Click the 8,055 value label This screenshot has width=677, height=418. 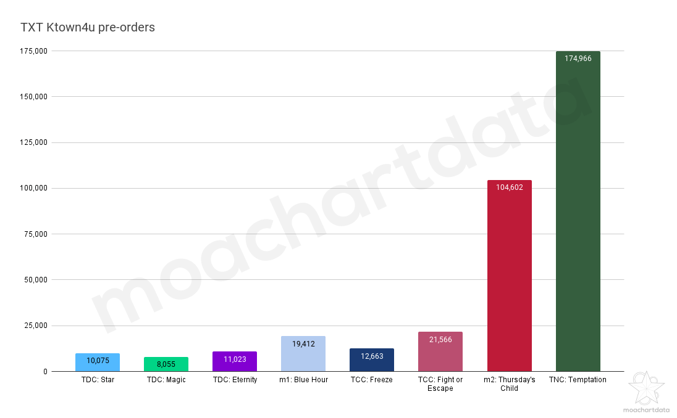(x=166, y=364)
